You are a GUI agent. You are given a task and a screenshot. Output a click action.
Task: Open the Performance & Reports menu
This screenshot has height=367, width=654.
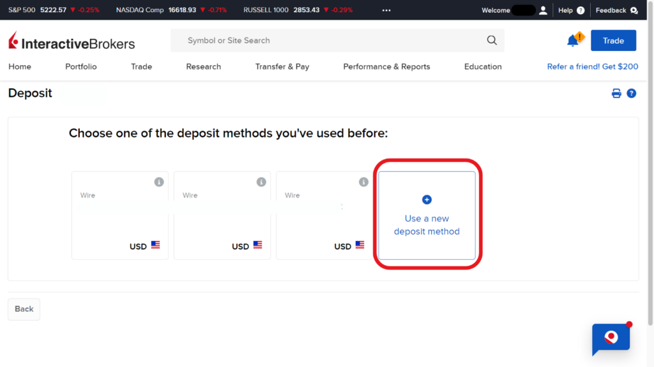[x=386, y=66]
